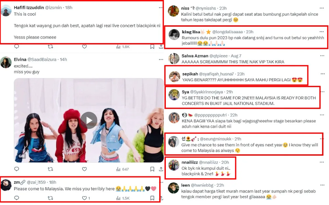
Task: Retweet zm's tweet
Action: click(50, 198)
